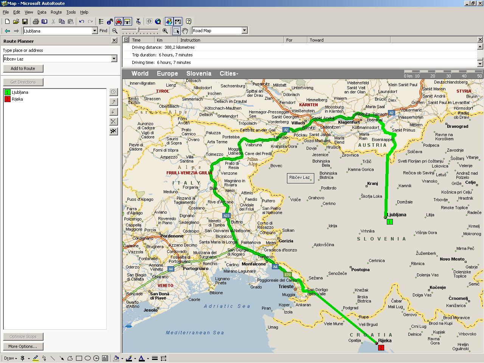This screenshot has width=484, height=363.
Task: Create a new map with New icon
Action: (7, 22)
